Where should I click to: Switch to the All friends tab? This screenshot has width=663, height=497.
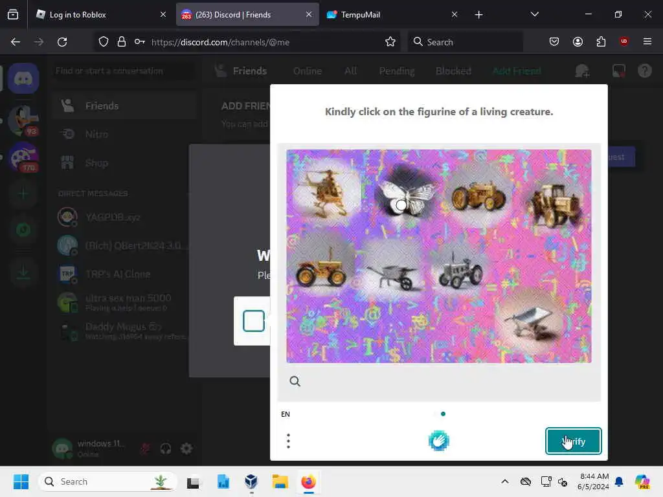(x=350, y=71)
